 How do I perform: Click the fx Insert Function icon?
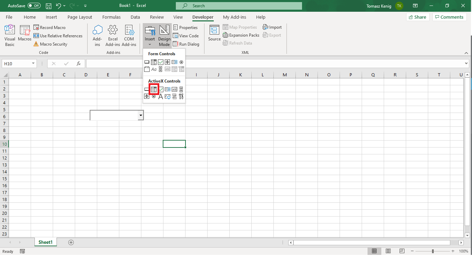[79, 64]
